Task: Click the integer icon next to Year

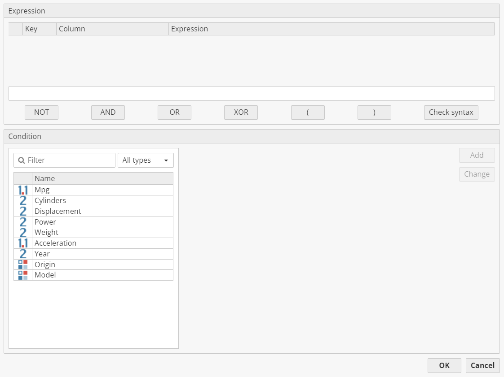Action: click(x=23, y=254)
